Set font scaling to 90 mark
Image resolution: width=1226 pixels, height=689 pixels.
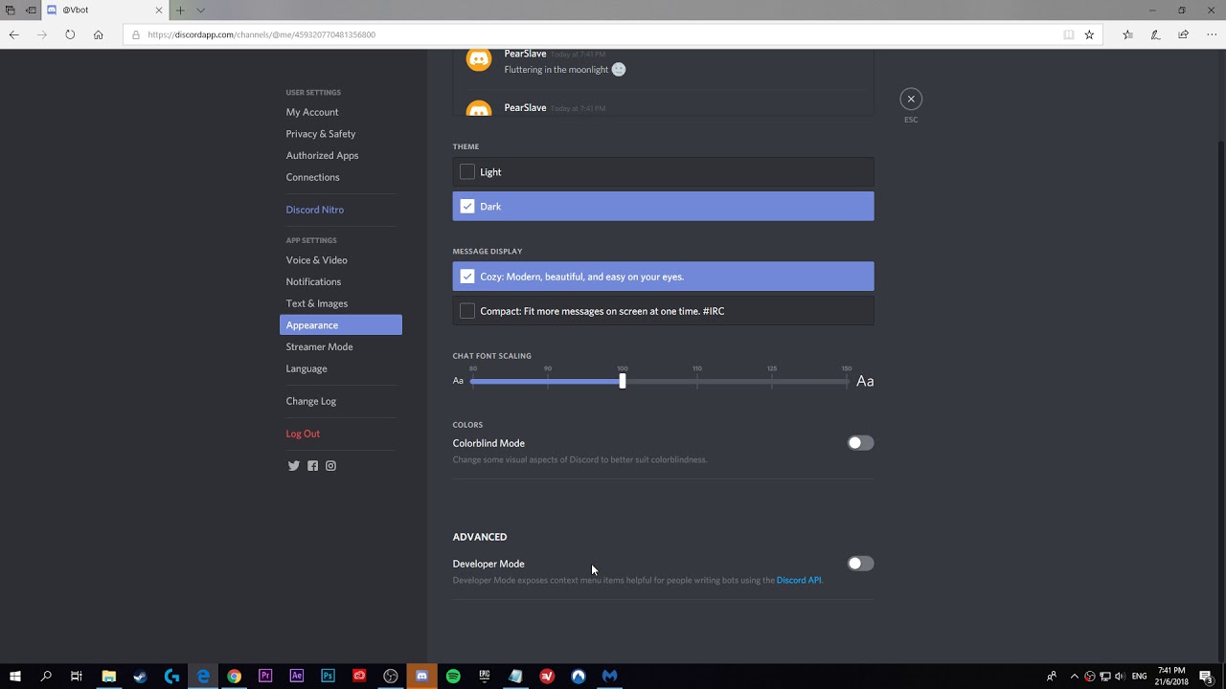548,381
